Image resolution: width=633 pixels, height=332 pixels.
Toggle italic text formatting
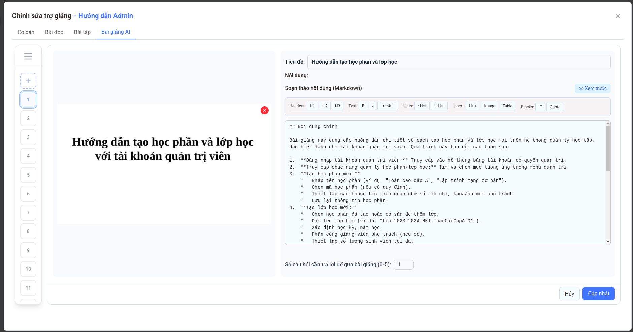pyautogui.click(x=372, y=106)
